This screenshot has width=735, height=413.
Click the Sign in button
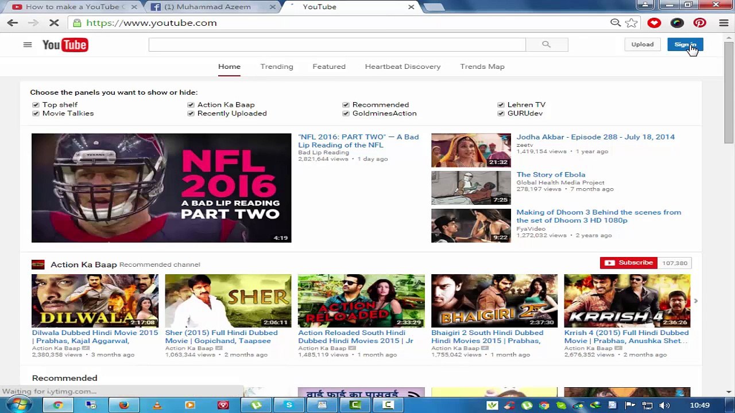(685, 44)
